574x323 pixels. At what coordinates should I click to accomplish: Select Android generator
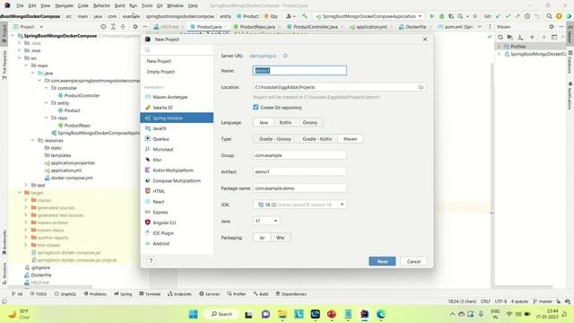[x=177, y=243]
